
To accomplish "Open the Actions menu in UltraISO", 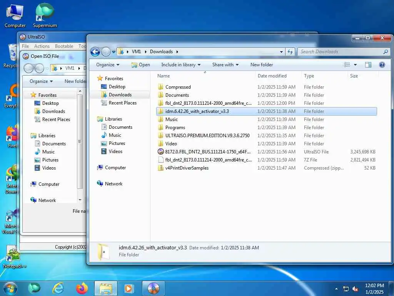I will click(42, 46).
